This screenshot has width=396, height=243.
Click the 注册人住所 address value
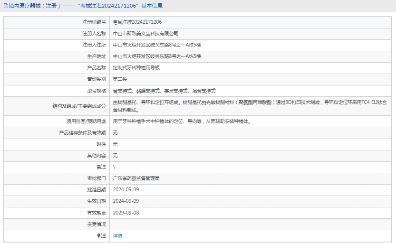pos(157,45)
